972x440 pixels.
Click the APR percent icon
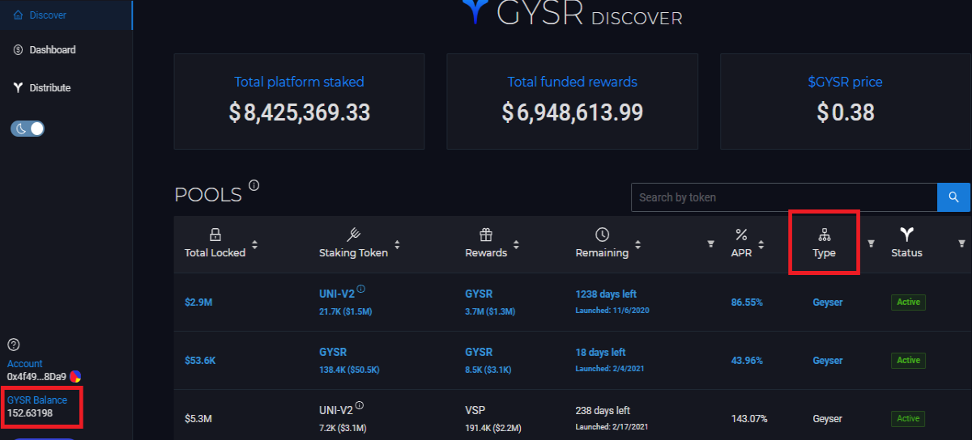(x=741, y=235)
